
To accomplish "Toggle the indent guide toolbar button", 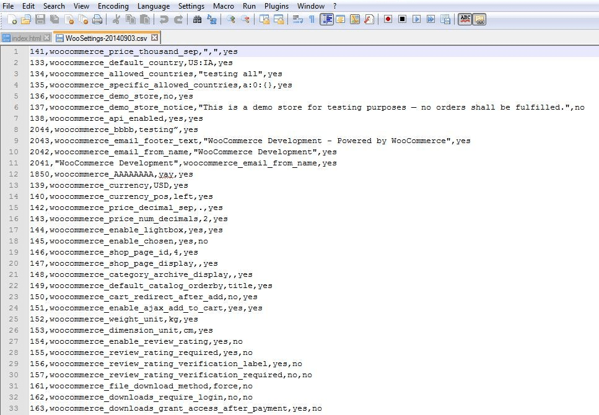I will coord(326,19).
